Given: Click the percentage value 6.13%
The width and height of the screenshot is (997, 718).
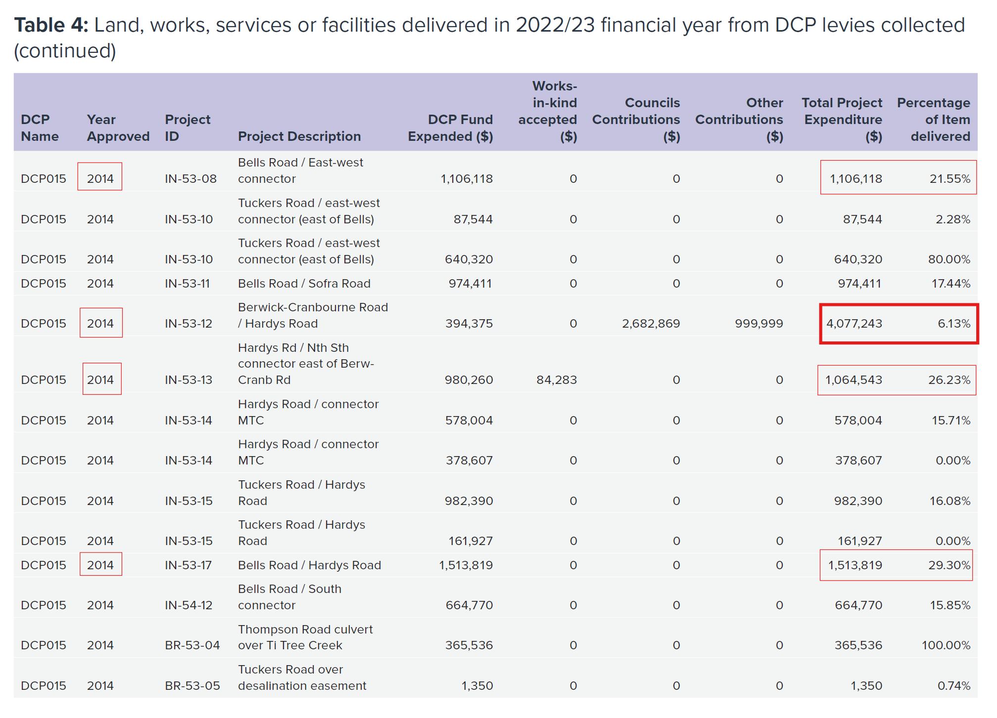Looking at the screenshot, I should point(954,324).
